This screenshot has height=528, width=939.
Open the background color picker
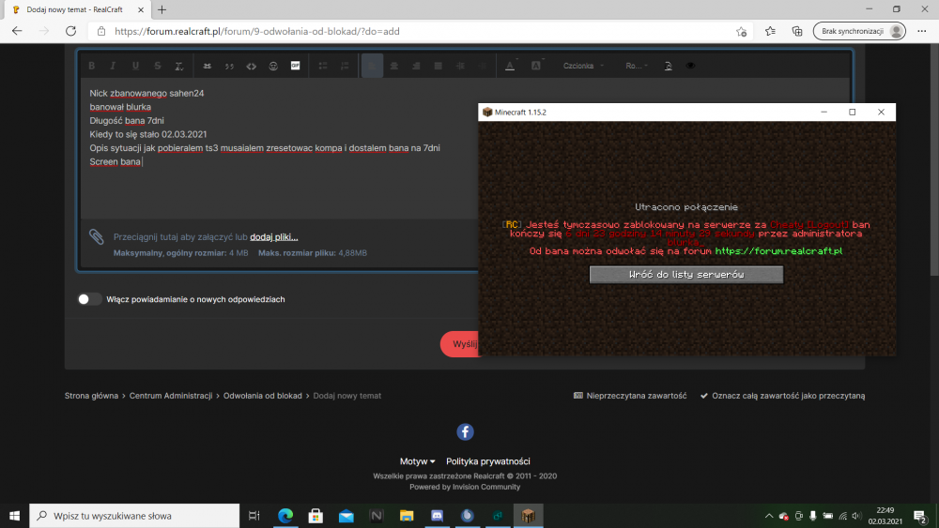point(536,66)
